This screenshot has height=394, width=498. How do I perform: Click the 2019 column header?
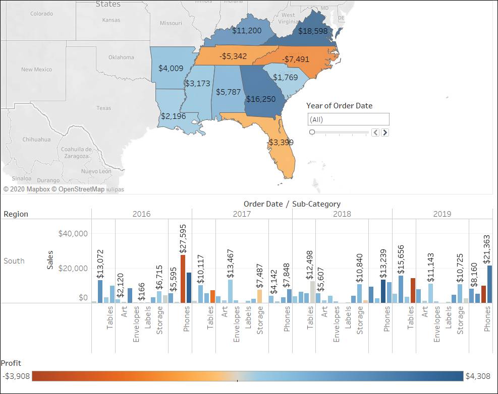coord(442,214)
